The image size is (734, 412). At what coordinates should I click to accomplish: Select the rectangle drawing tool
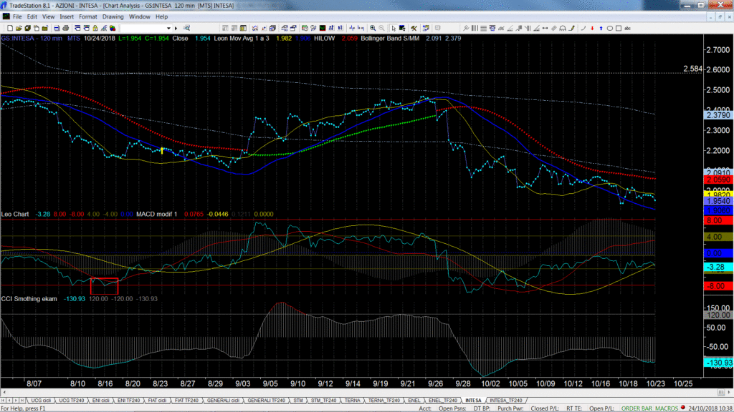point(619,28)
